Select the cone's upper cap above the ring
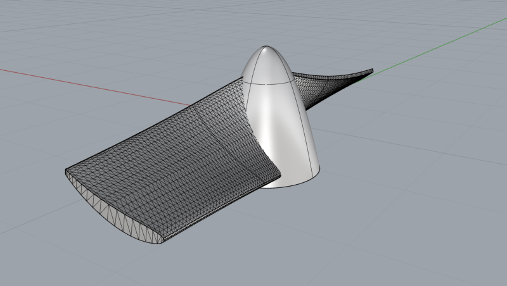This screenshot has height=286, width=507. [x=267, y=65]
